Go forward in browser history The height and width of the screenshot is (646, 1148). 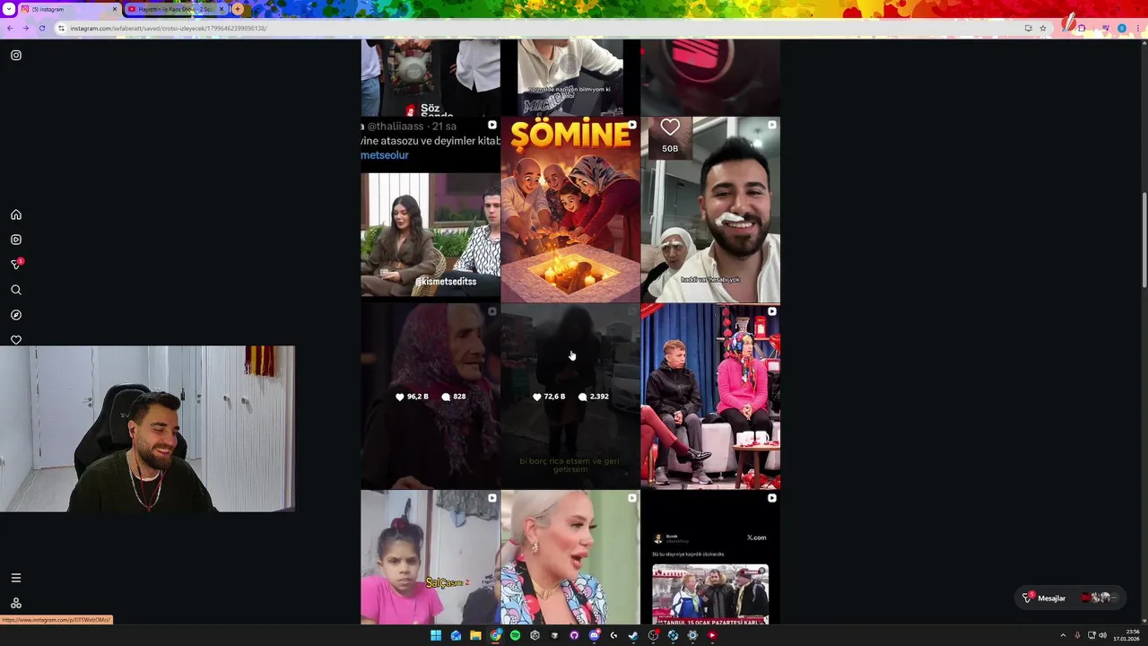tap(26, 28)
